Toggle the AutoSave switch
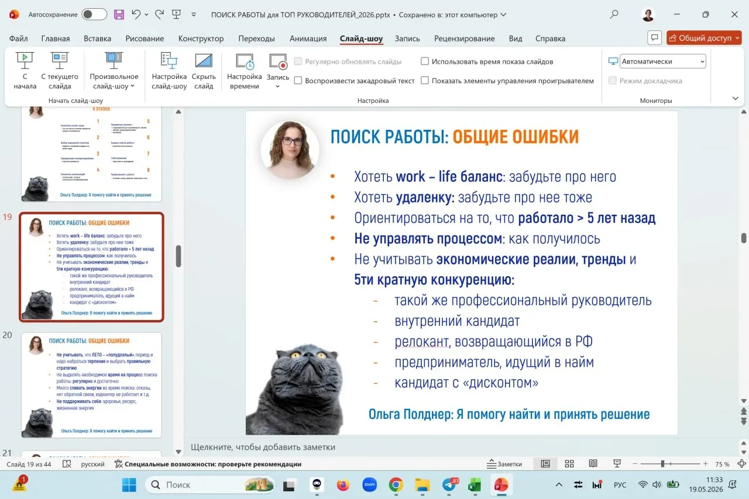 (94, 15)
